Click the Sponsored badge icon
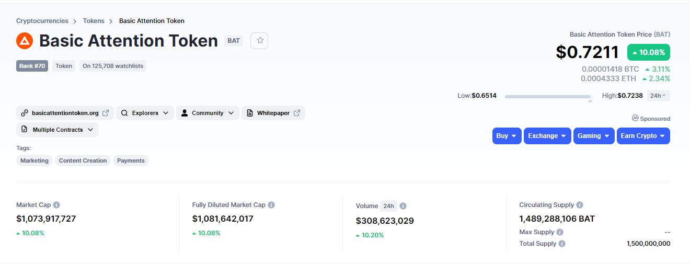 tap(635, 118)
